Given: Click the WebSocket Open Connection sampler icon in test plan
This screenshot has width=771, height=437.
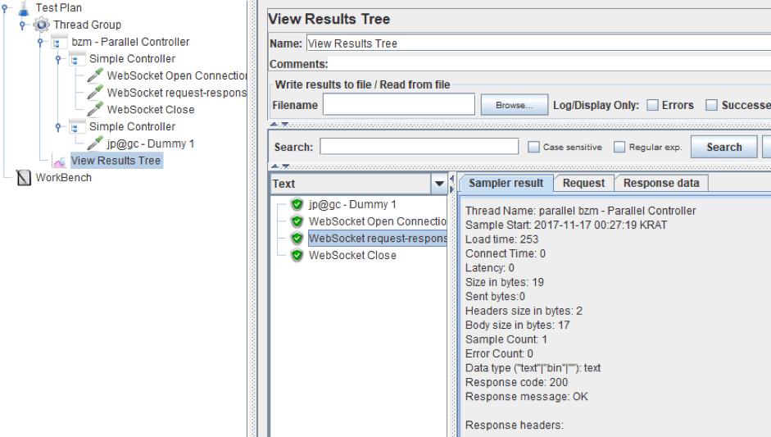Looking at the screenshot, I should [x=95, y=75].
